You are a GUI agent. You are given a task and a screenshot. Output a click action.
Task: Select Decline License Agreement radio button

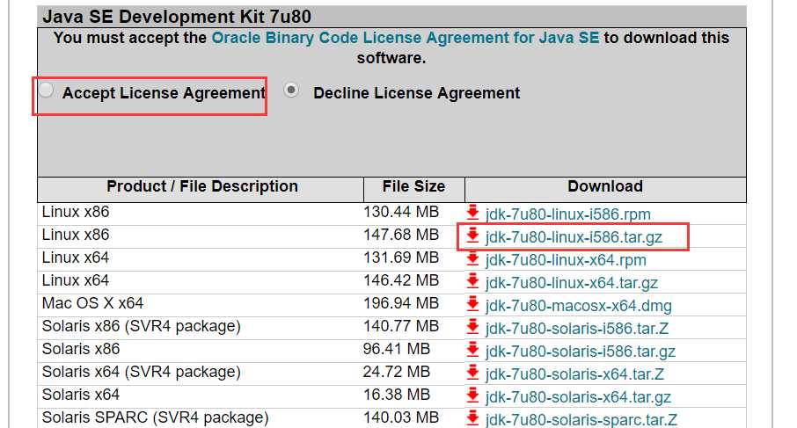291,91
